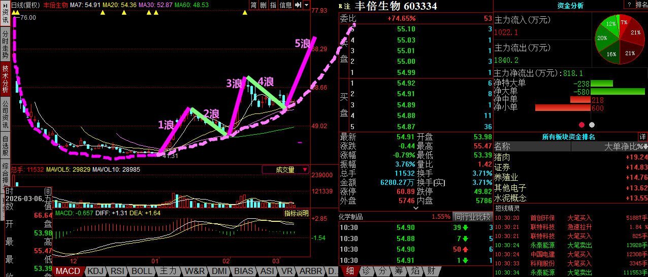Click the buy-five price 54.87
Image resolution: width=648 pixels, height=277 pixels.
tap(406, 127)
